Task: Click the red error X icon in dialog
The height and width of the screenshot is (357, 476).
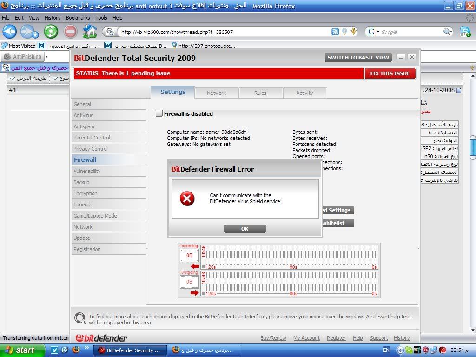Action: click(x=187, y=199)
